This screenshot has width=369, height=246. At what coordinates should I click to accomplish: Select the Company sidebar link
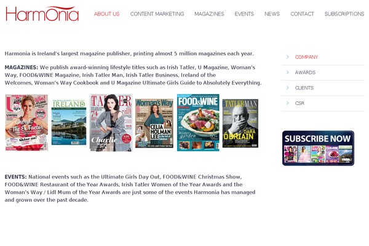(x=306, y=57)
